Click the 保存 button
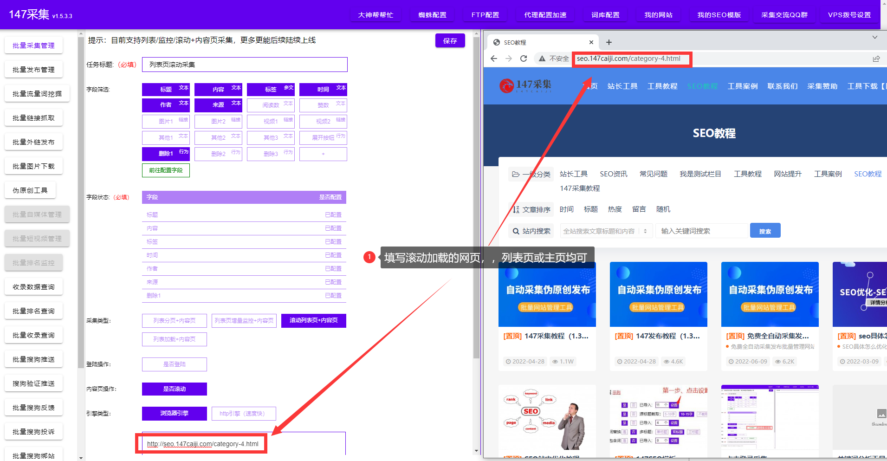This screenshot has width=887, height=461. click(x=450, y=41)
